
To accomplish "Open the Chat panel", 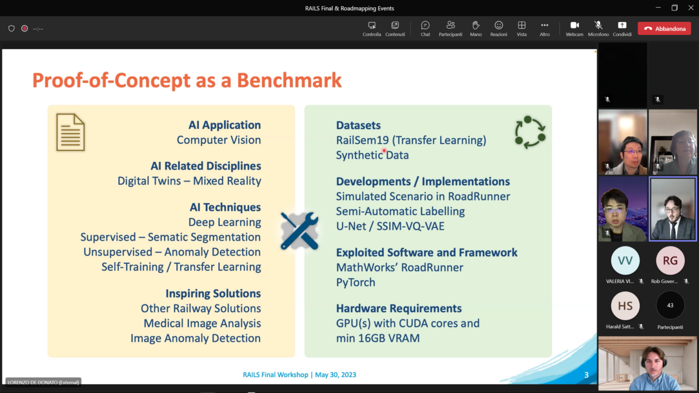I will [425, 28].
